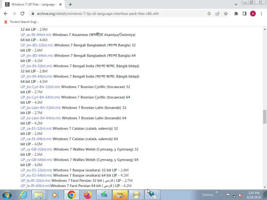Open a new browser tab

(70, 4)
